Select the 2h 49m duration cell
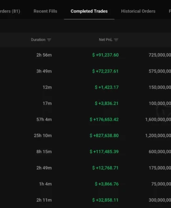This screenshot has height=208, width=171. 44,168
